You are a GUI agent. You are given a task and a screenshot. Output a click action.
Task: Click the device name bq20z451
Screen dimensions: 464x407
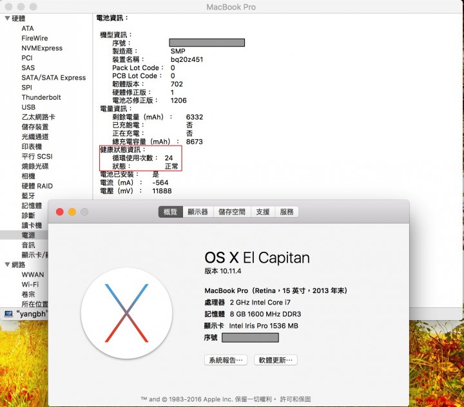187,59
